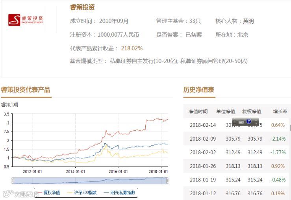Click the 注册资本 1000.00万人民币 text
Screen dimensions: 291x200
coord(104,35)
